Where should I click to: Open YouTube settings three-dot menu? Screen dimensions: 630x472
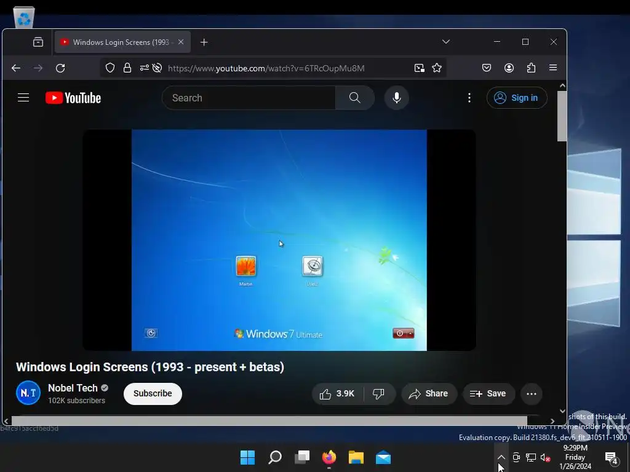[469, 98]
